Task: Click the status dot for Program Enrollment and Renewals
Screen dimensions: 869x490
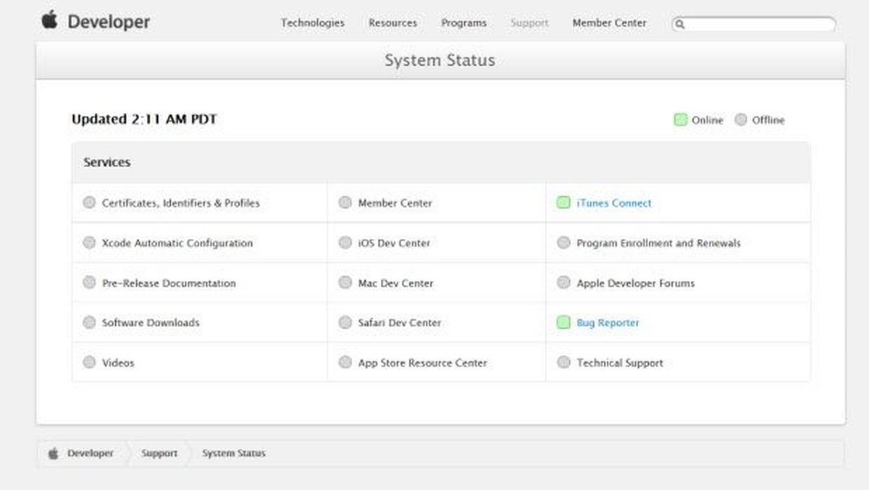Action: 563,243
